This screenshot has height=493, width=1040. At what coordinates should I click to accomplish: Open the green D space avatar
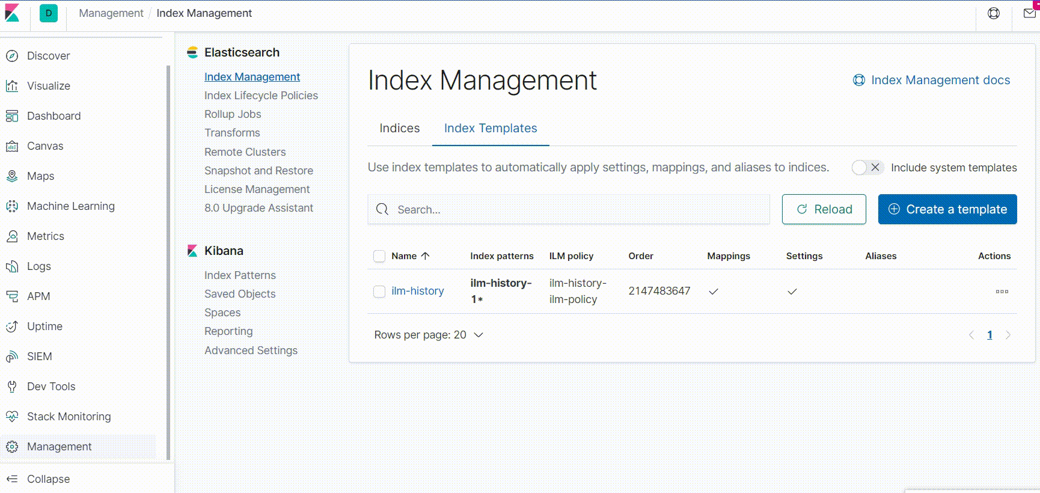coord(49,13)
